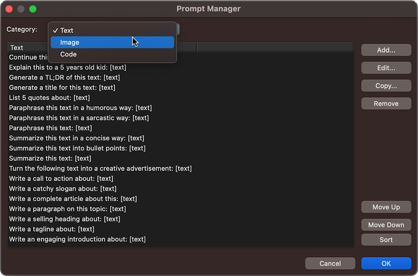
Task: Click the Move Down button
Action: [x=386, y=225]
